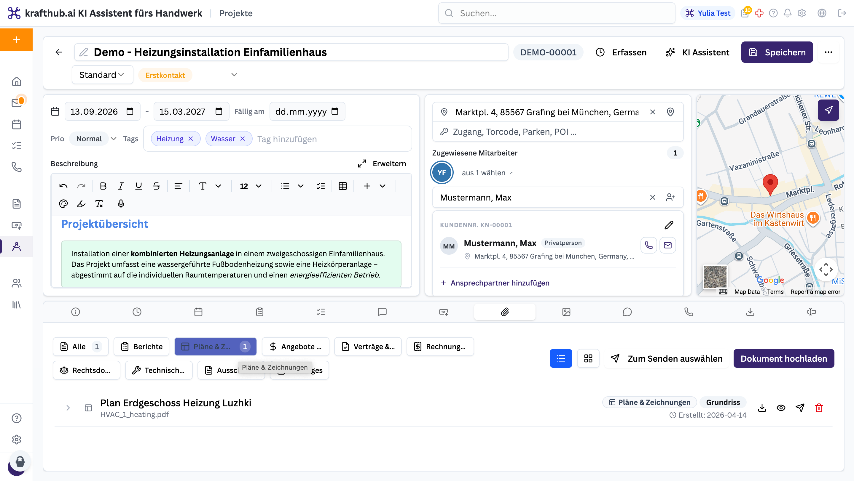Click the Speichern button
This screenshot has width=854, height=481.
click(777, 52)
